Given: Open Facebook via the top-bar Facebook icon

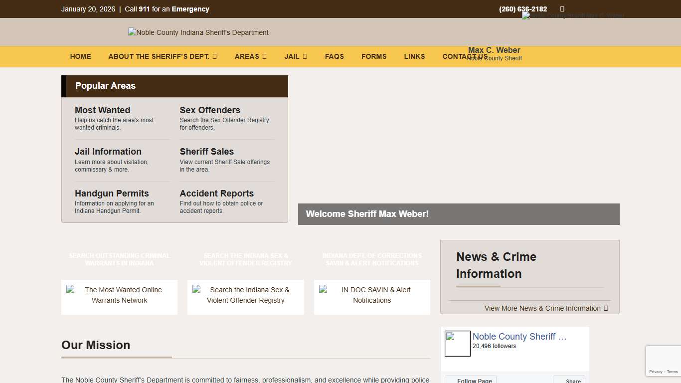Looking at the screenshot, I should click(x=561, y=8).
